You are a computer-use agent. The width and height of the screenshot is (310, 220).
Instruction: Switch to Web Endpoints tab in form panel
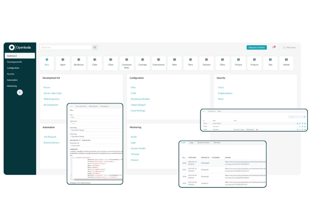click(93, 106)
